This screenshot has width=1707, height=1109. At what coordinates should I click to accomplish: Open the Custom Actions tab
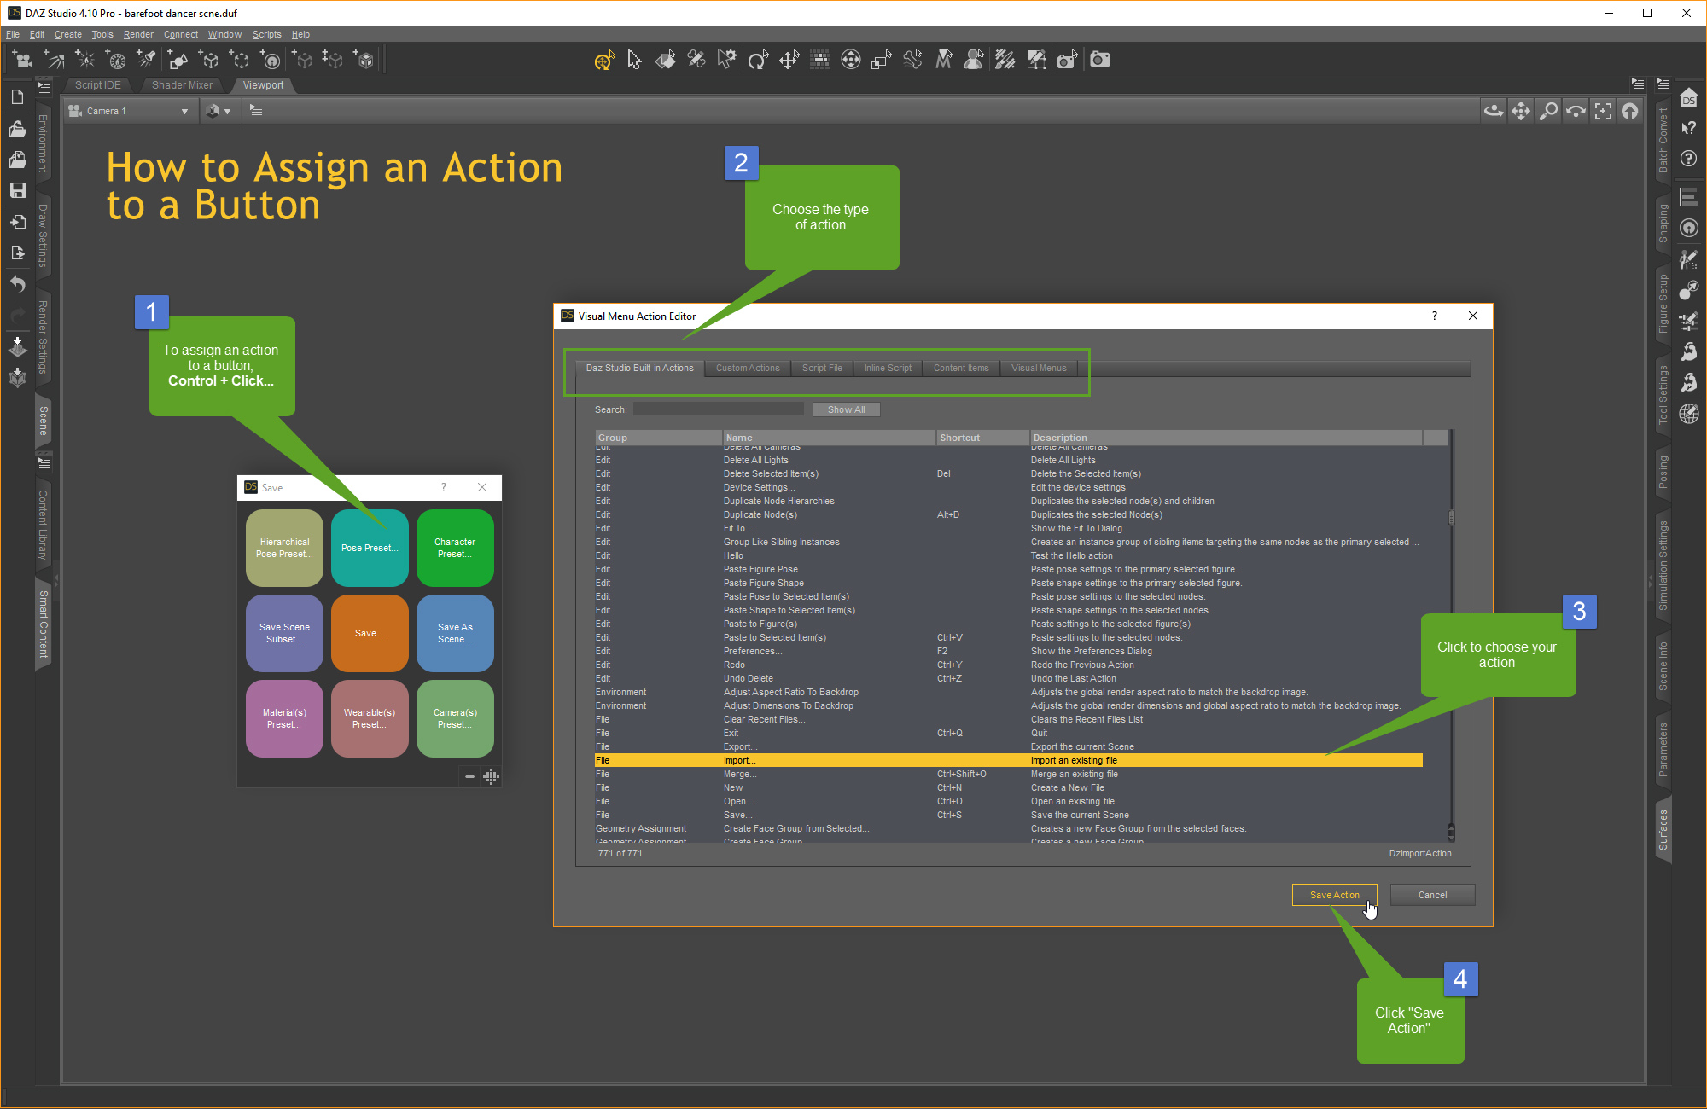coord(748,368)
